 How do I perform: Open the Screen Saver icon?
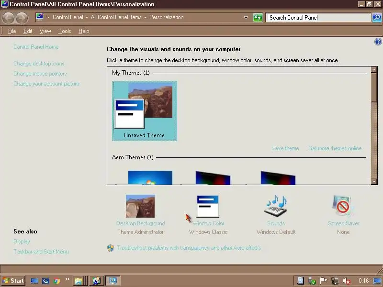tap(343, 206)
